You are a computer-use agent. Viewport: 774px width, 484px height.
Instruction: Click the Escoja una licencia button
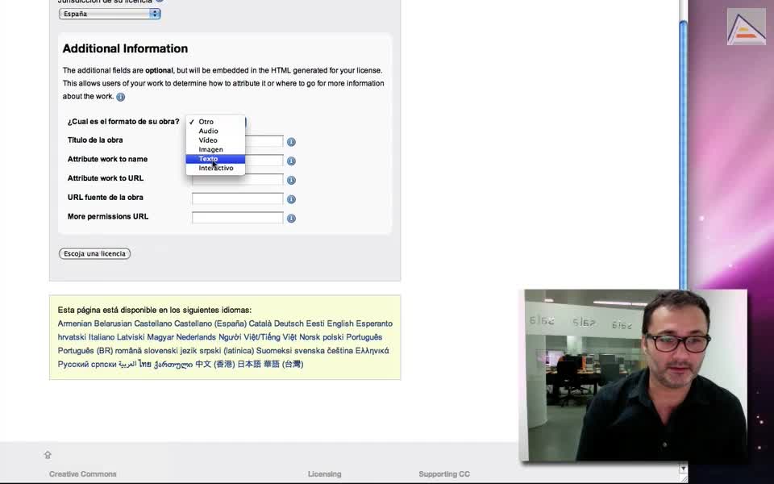tap(95, 253)
